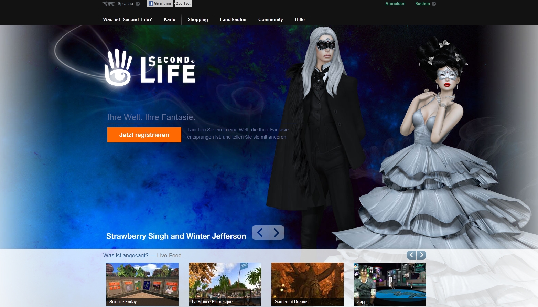Open the Science Friday Live-Feed entry

coord(142,284)
